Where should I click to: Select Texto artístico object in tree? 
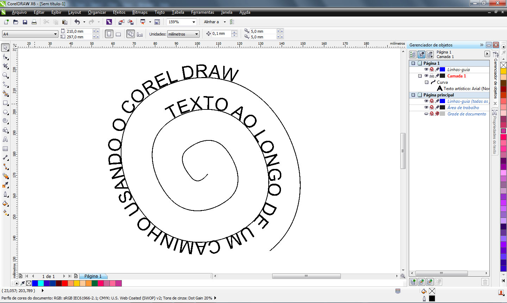pyautogui.click(x=463, y=89)
